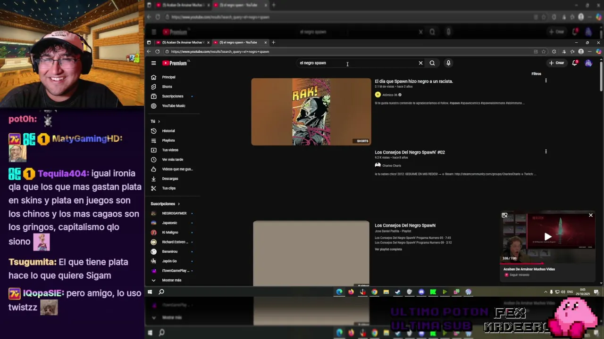Image resolution: width=604 pixels, height=339 pixels.
Task: Click the youtube.com address bar URL
Action: click(x=220, y=52)
